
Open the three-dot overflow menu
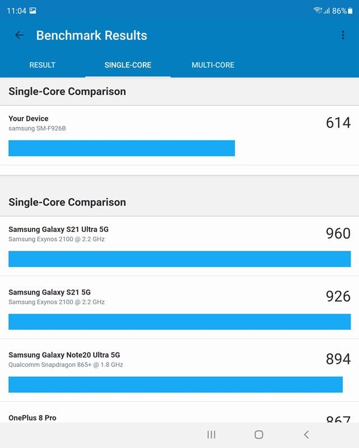coord(343,35)
